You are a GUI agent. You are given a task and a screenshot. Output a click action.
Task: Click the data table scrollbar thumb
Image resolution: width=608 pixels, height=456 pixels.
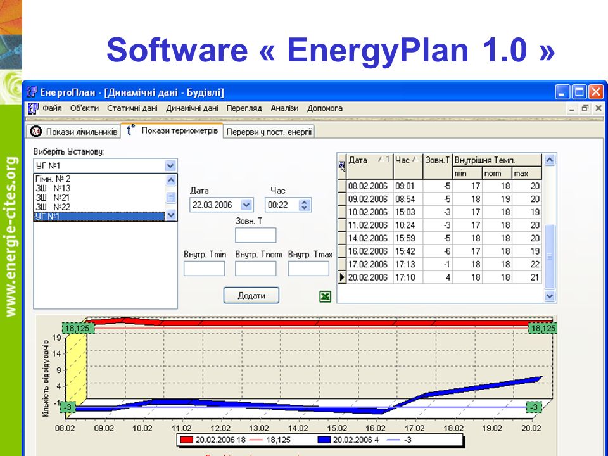(x=550, y=256)
